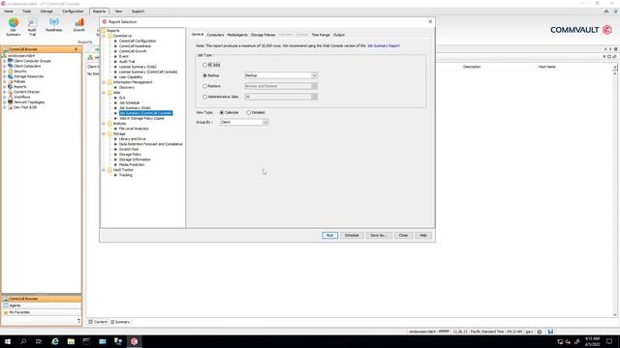Select Restore job type radio button
This screenshot has height=348, width=620.
[x=204, y=86]
